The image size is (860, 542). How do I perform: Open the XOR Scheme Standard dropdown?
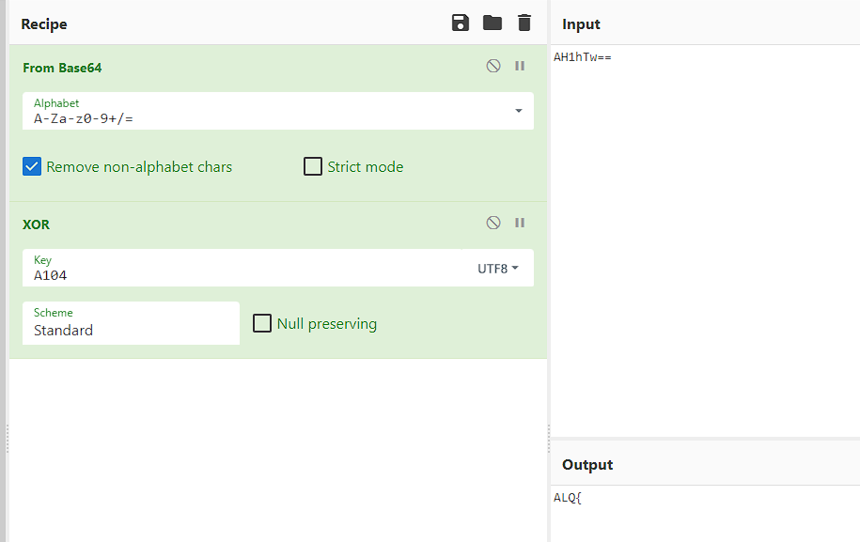click(130, 323)
